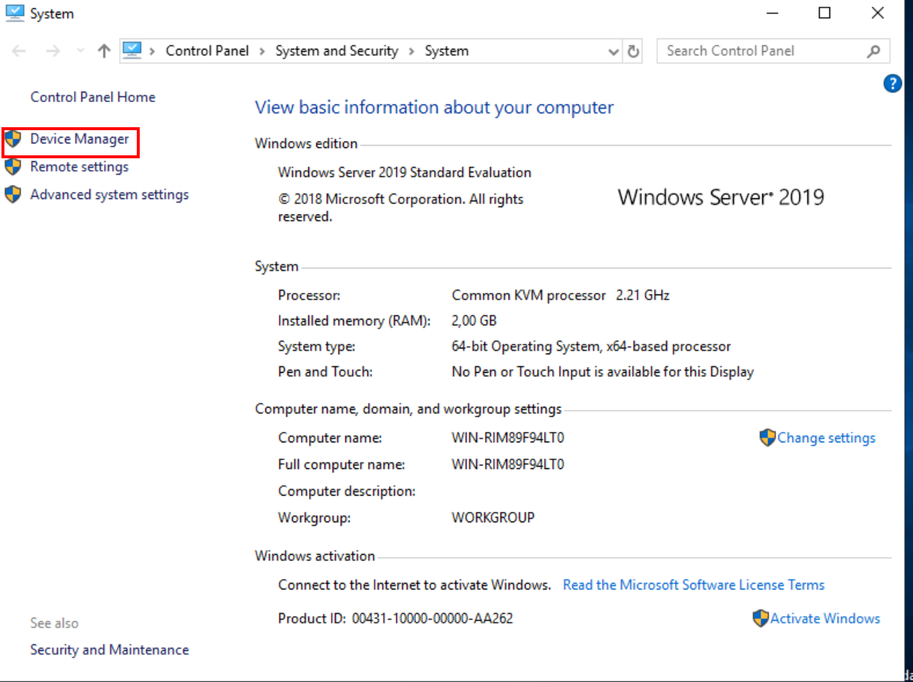
Task: Click the computer icon in address bar
Action: click(x=132, y=50)
